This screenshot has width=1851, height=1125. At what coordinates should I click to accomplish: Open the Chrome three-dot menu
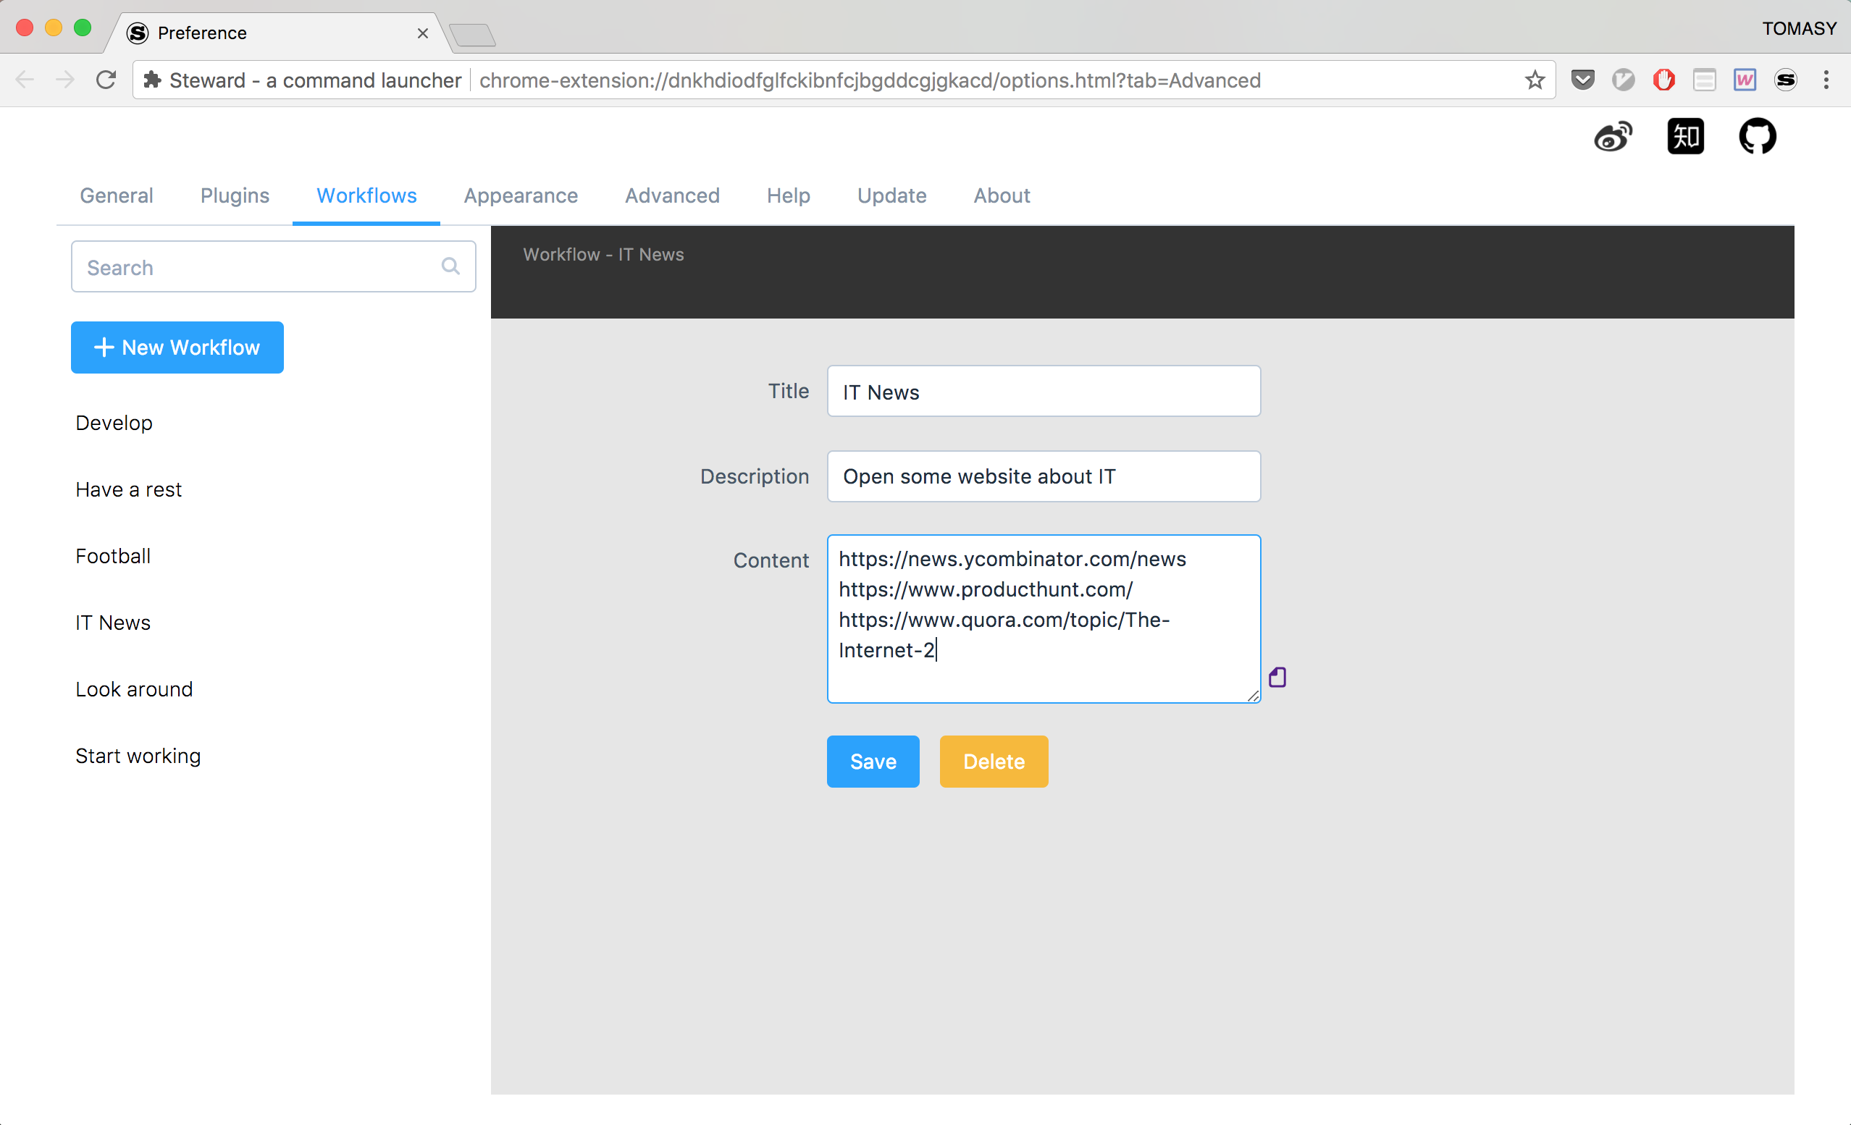tap(1826, 80)
